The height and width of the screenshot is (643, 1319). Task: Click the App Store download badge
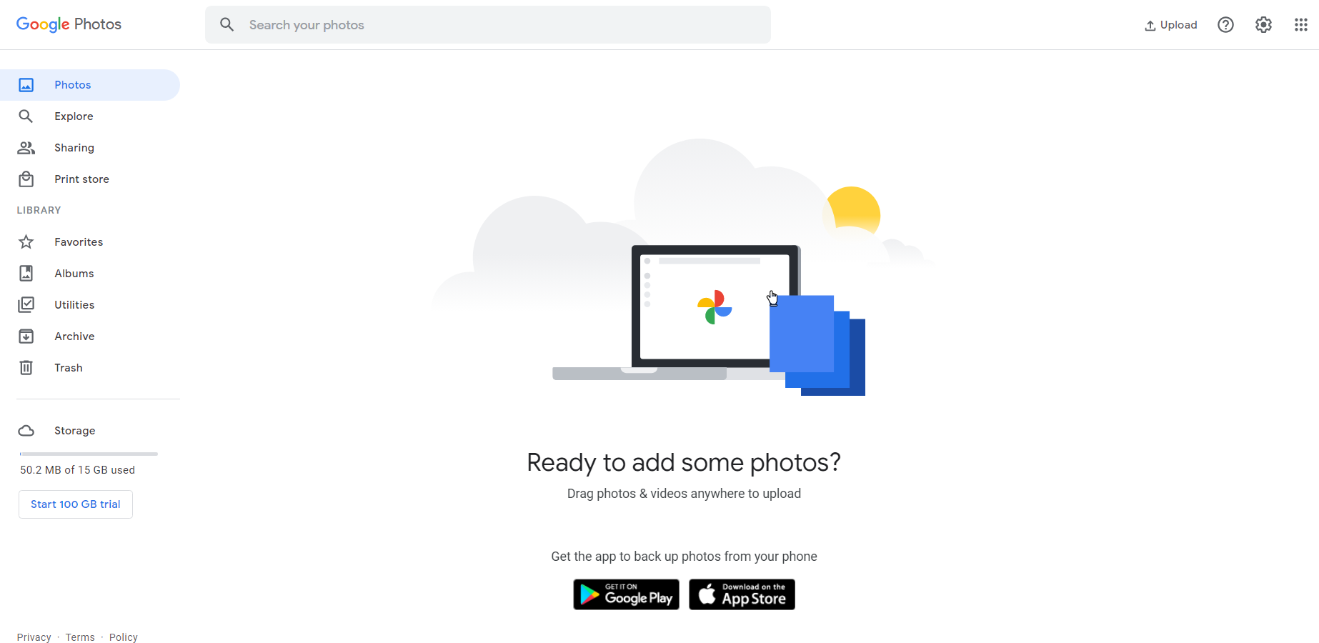pyautogui.click(x=742, y=594)
